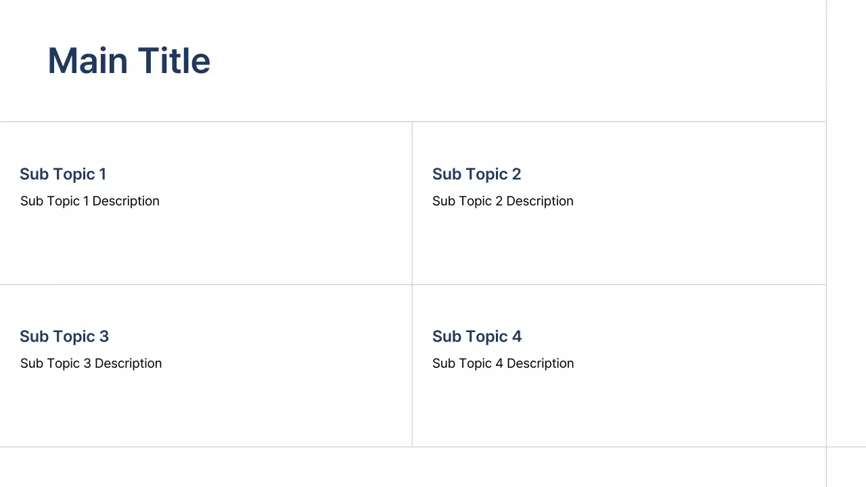Select the Sub Topic 4 heading
866x487 pixels.
tap(477, 337)
